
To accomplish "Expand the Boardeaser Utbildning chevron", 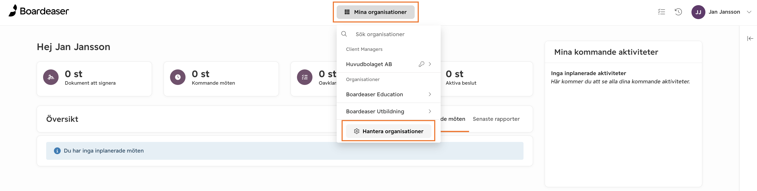I will pyautogui.click(x=430, y=111).
